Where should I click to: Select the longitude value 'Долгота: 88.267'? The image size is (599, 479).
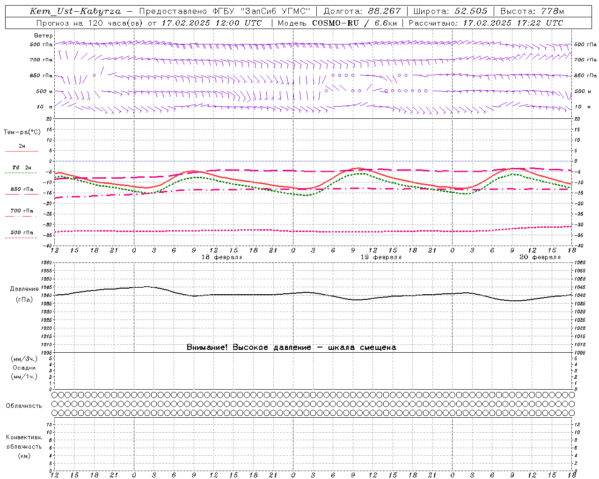coord(362,11)
